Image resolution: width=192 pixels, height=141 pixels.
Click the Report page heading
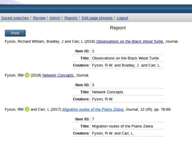pos(118,28)
